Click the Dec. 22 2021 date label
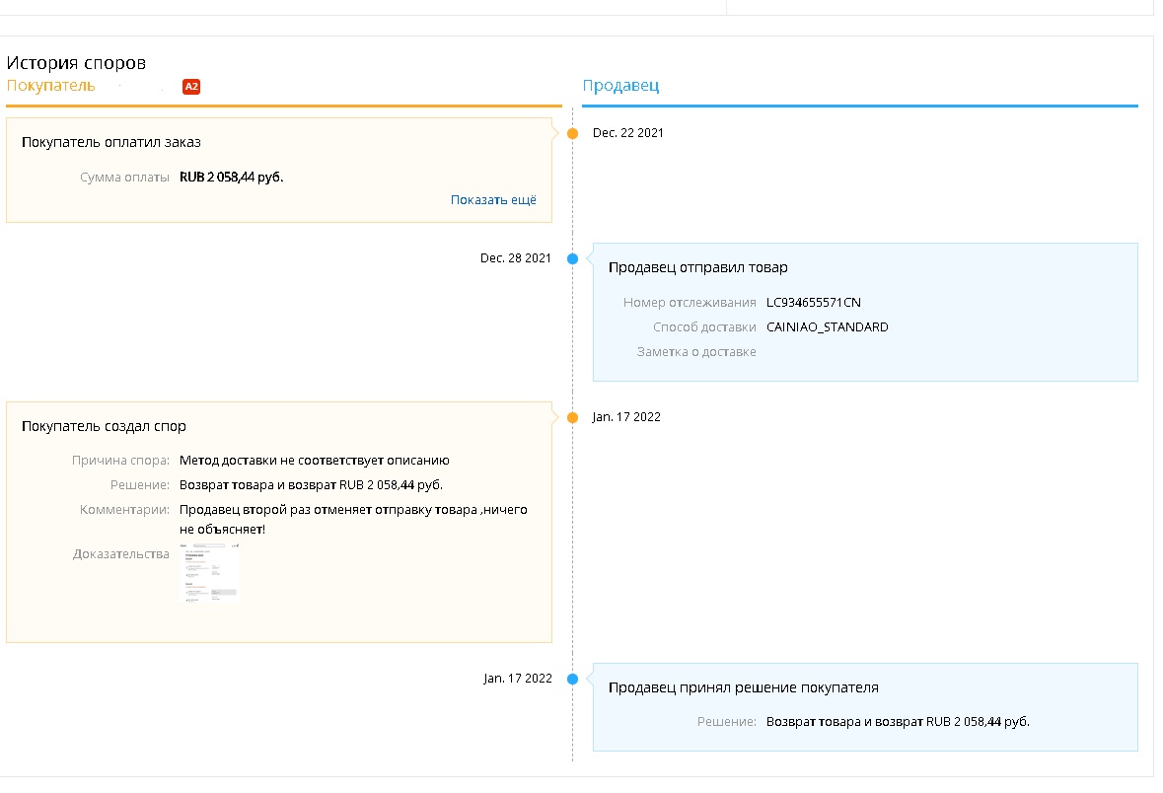1163x793 pixels. 628,133
